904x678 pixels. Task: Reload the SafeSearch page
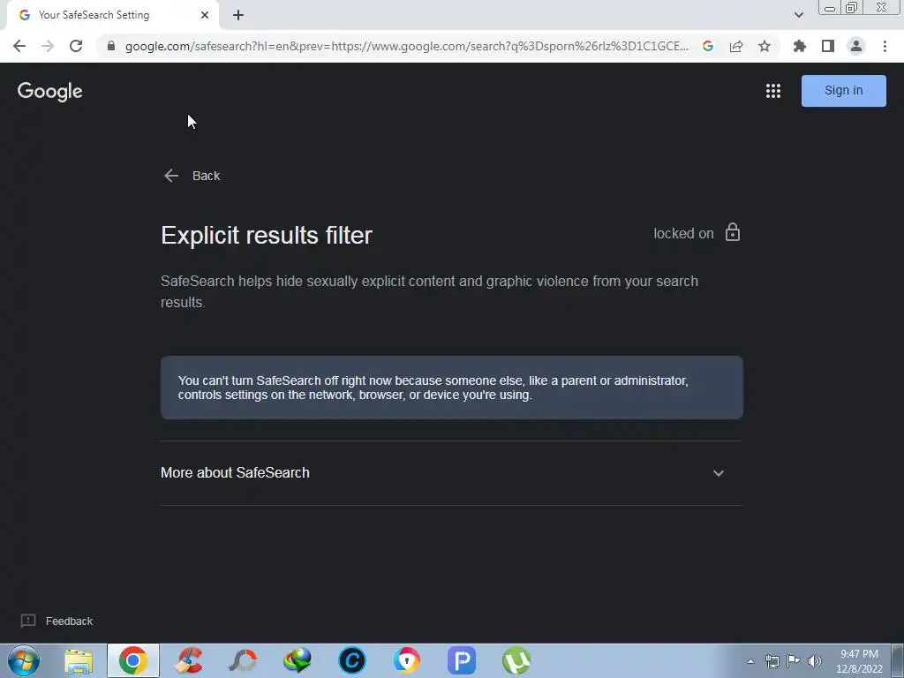[x=76, y=46]
